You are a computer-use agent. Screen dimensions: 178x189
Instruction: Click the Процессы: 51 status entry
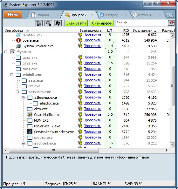(15, 184)
